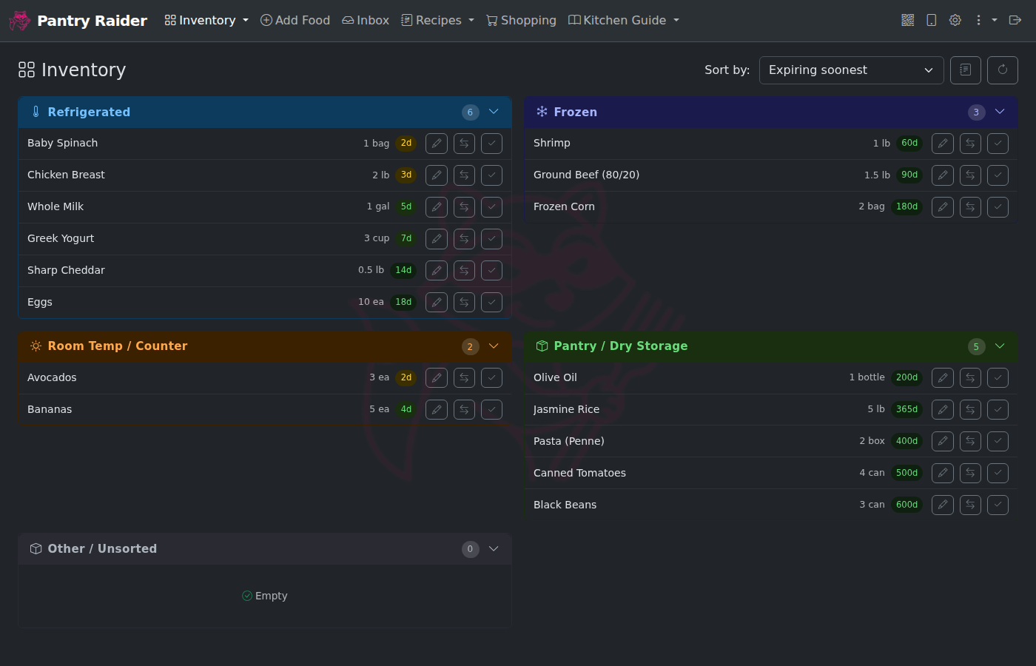The height and width of the screenshot is (666, 1036).
Task: Move Shrimp out of the freezer
Action: [970, 144]
